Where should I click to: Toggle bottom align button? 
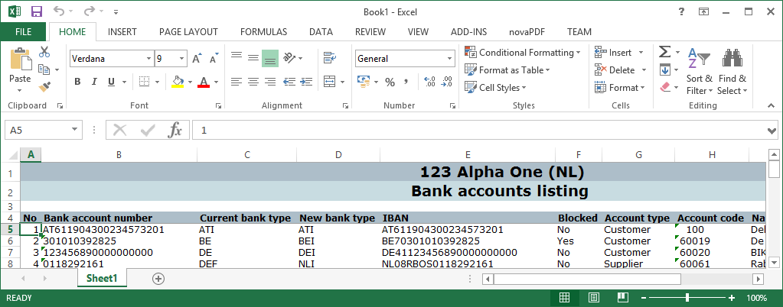point(270,58)
